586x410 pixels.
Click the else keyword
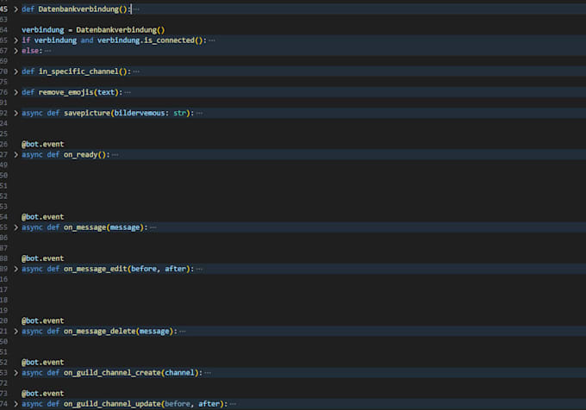tap(30, 51)
